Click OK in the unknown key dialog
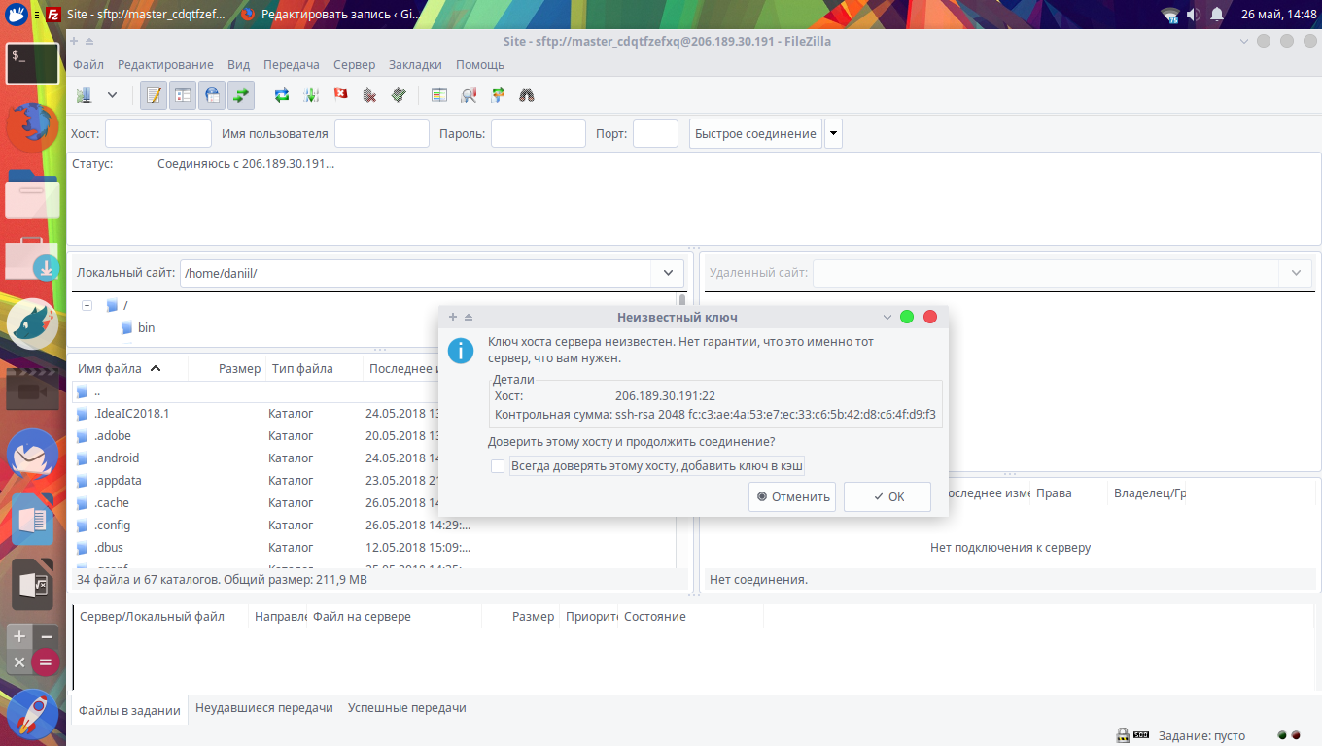Image resolution: width=1322 pixels, height=746 pixels. tap(887, 497)
